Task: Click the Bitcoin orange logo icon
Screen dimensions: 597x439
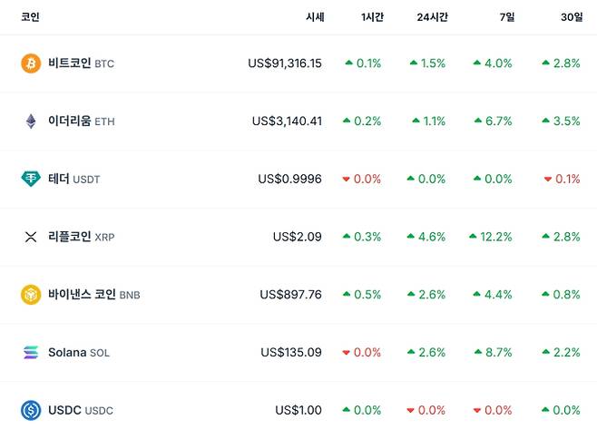Action: 31,63
